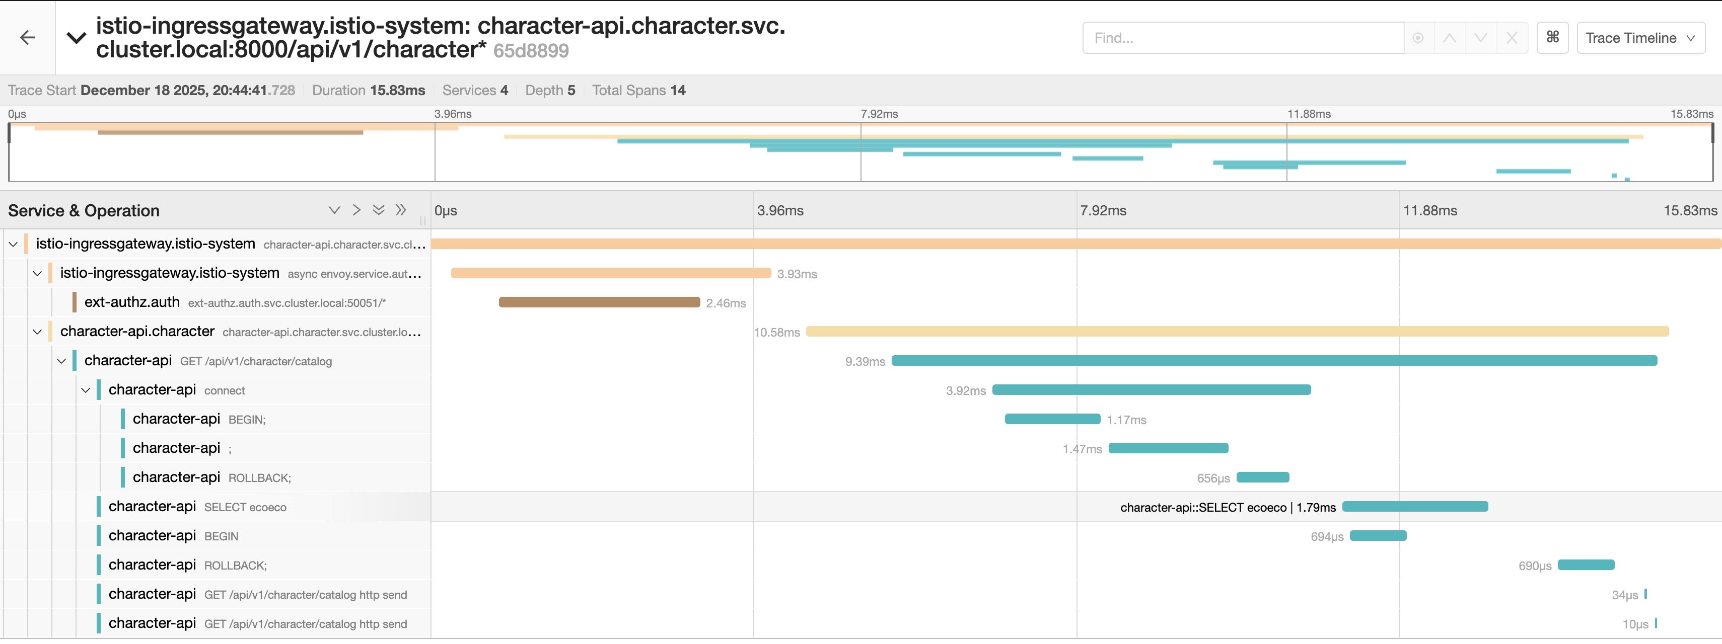The height and width of the screenshot is (644, 1722).
Task: Click the Find search input field
Action: point(1242,38)
